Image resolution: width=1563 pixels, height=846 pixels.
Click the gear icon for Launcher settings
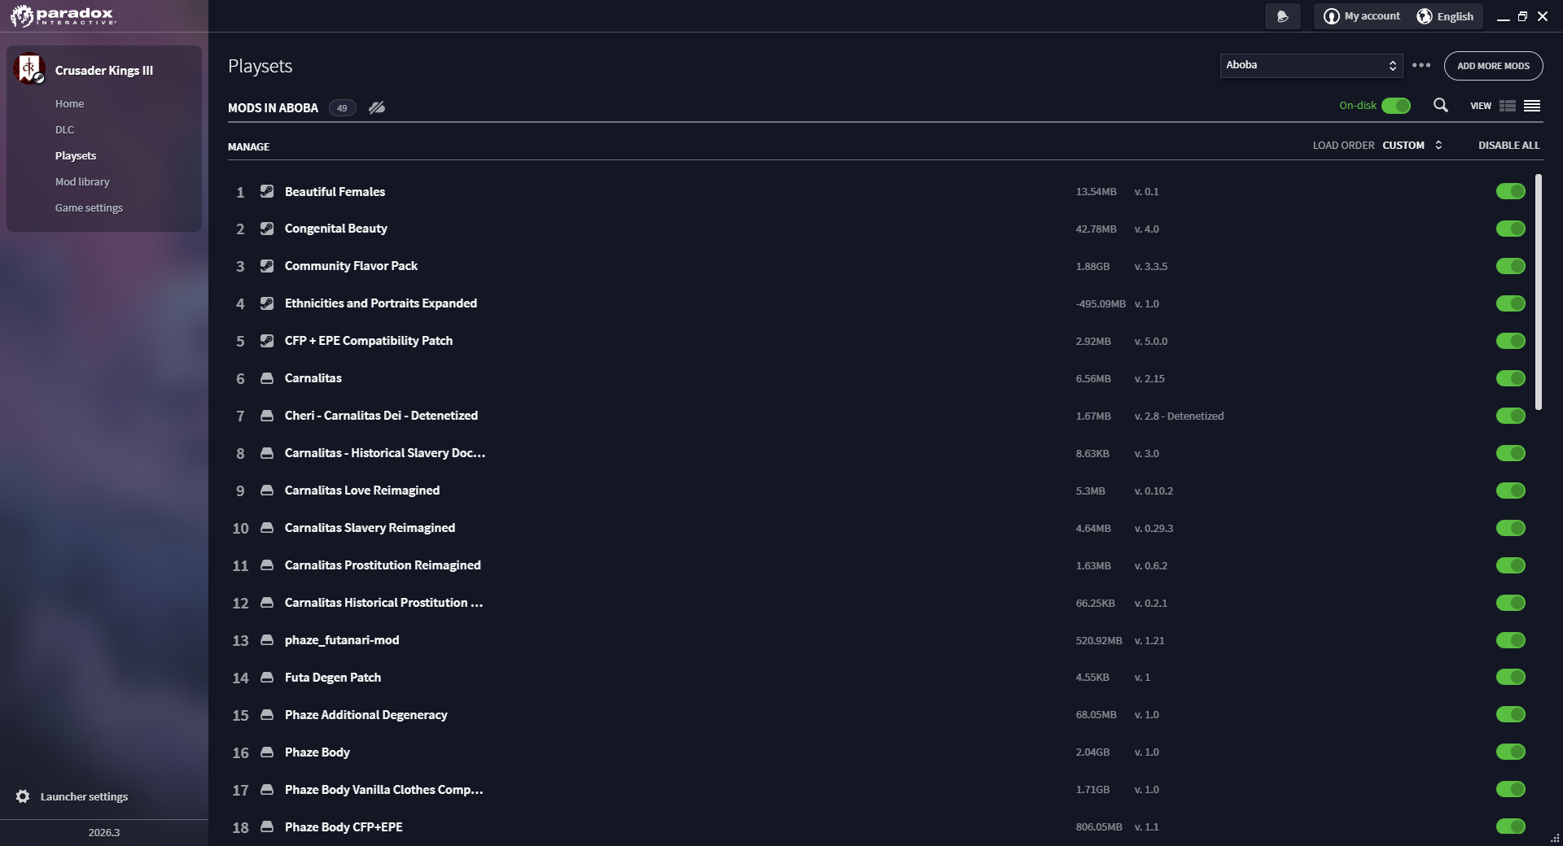click(x=23, y=796)
